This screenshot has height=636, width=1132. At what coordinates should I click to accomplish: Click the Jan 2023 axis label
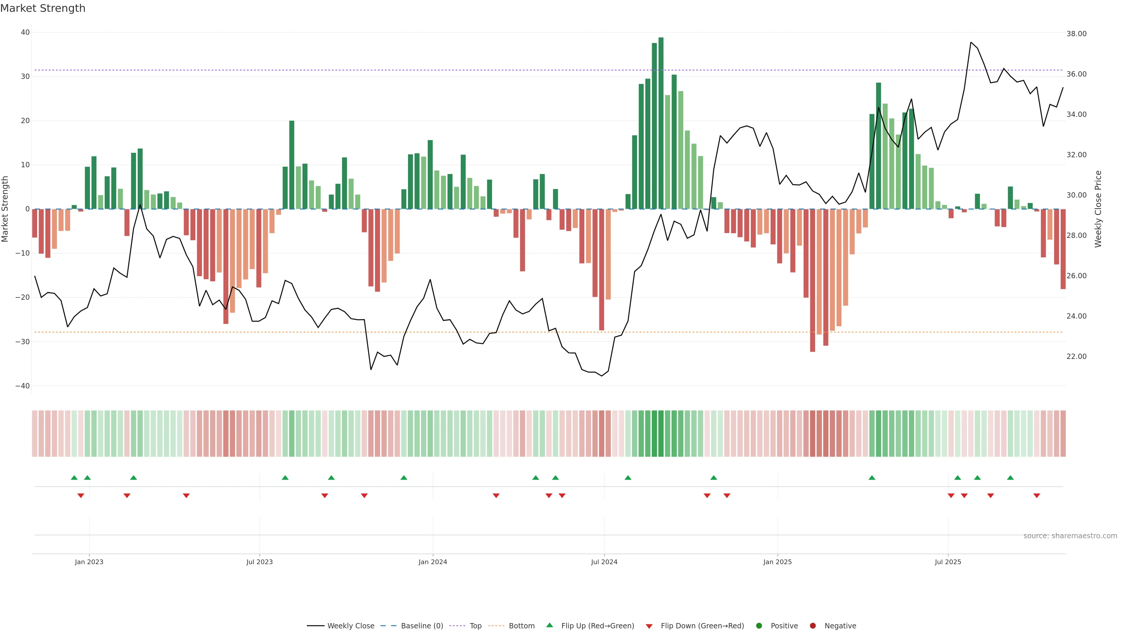coord(89,562)
